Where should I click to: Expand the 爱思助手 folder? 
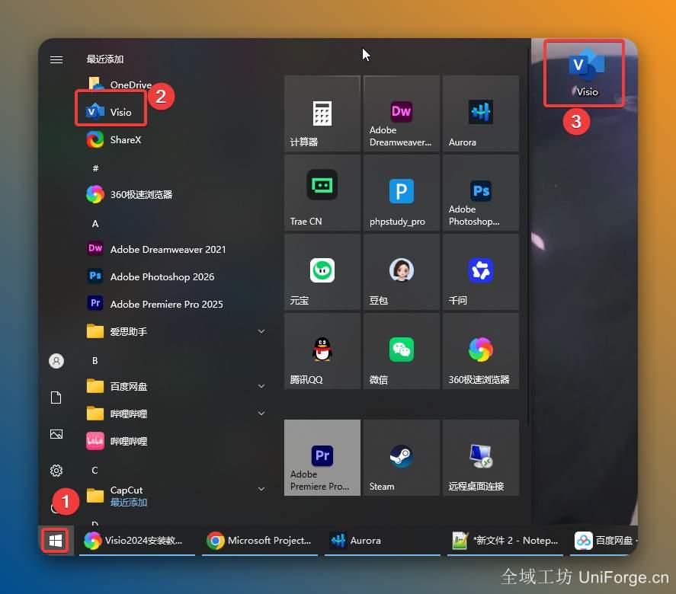point(175,331)
